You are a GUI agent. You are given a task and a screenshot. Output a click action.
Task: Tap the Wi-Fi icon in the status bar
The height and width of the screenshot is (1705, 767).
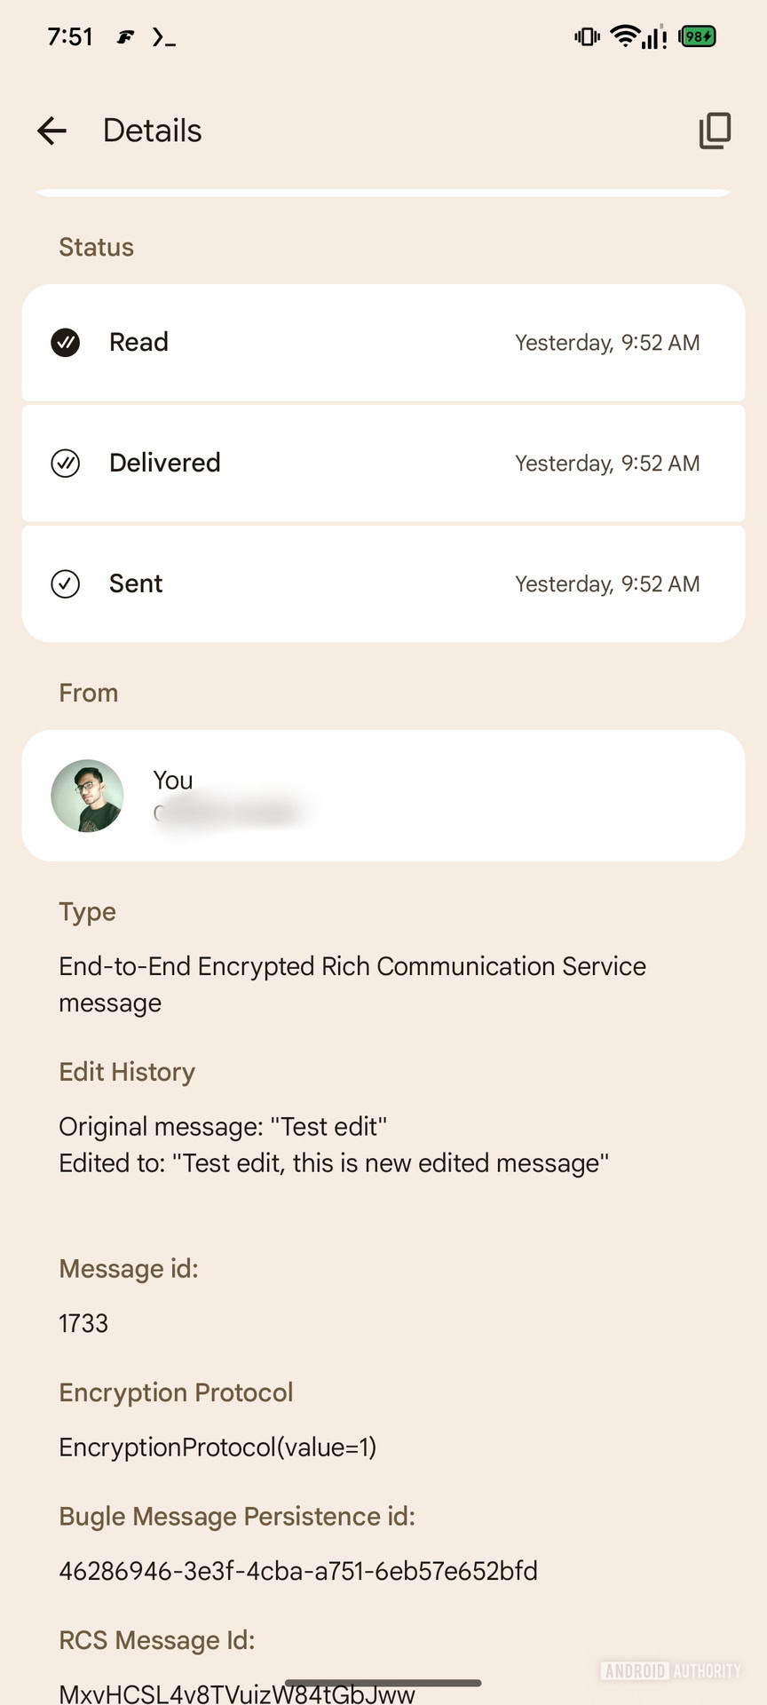pos(627,36)
